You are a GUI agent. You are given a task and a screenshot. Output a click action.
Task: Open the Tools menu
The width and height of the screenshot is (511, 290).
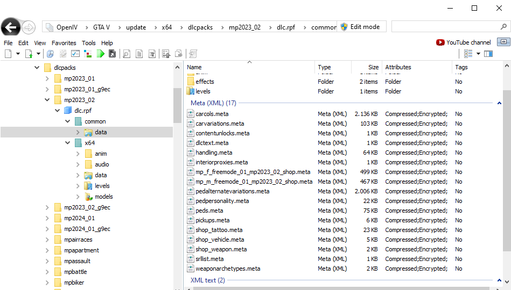point(89,43)
